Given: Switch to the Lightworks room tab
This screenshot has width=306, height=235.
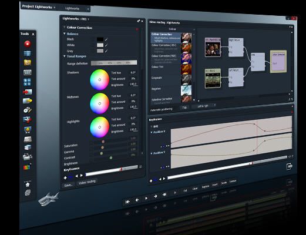Looking at the screenshot, I should click(x=72, y=8).
